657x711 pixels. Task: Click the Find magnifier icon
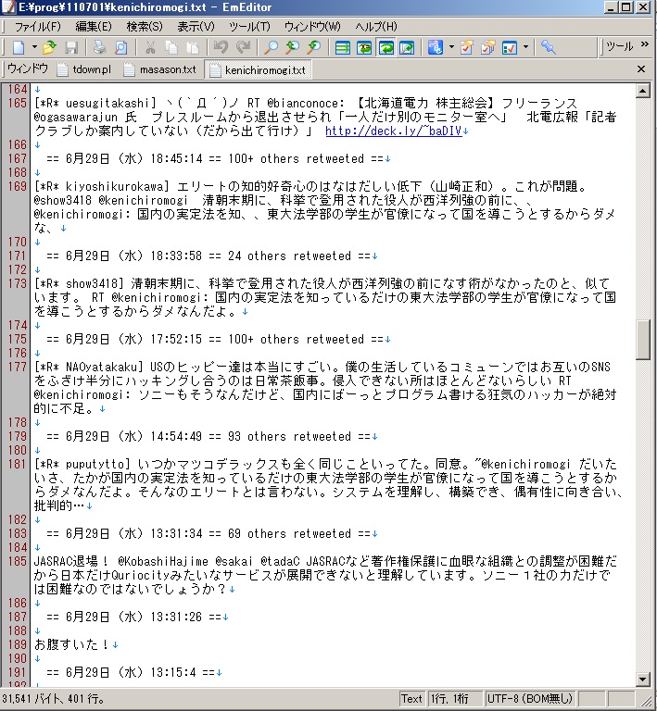(x=271, y=47)
